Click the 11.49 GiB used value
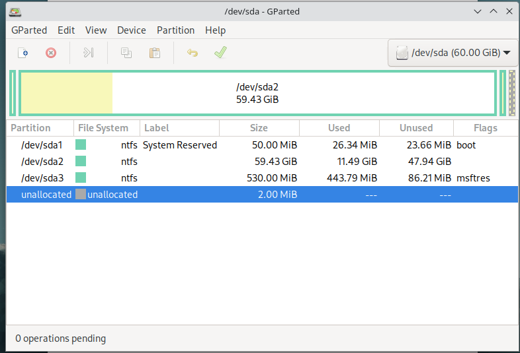Image resolution: width=520 pixels, height=353 pixels. pos(357,162)
